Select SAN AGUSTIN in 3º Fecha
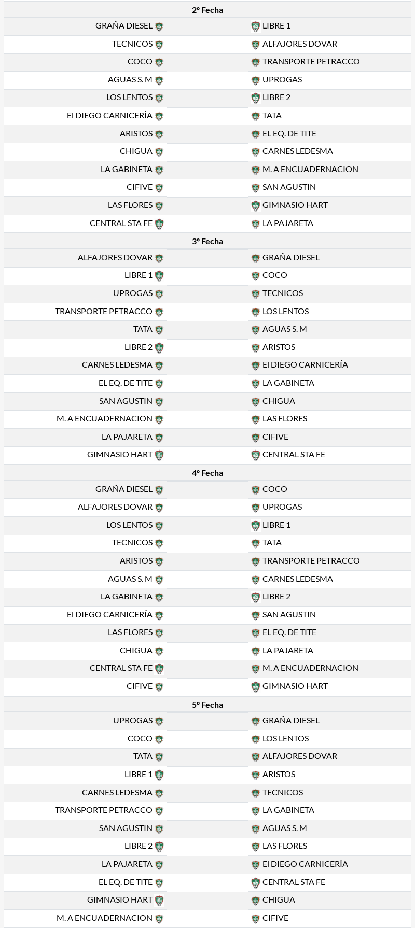The height and width of the screenshot is (928, 415). tap(126, 401)
